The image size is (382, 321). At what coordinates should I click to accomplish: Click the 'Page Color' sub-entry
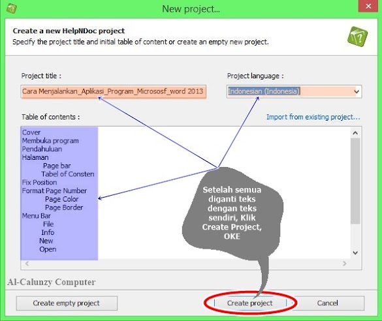61,199
